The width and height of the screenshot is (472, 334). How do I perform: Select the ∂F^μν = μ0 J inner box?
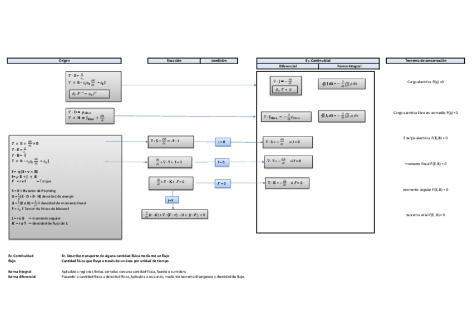coord(90,94)
